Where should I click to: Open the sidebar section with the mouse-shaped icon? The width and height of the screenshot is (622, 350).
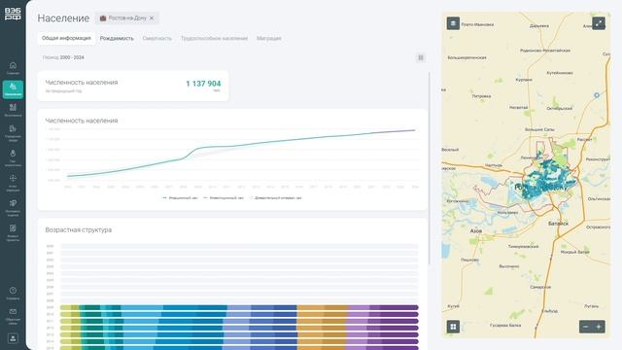pos(13,157)
